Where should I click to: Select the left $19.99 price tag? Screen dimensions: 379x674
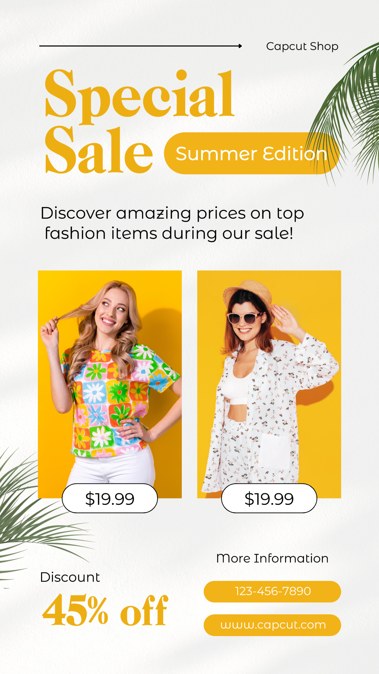click(x=110, y=498)
